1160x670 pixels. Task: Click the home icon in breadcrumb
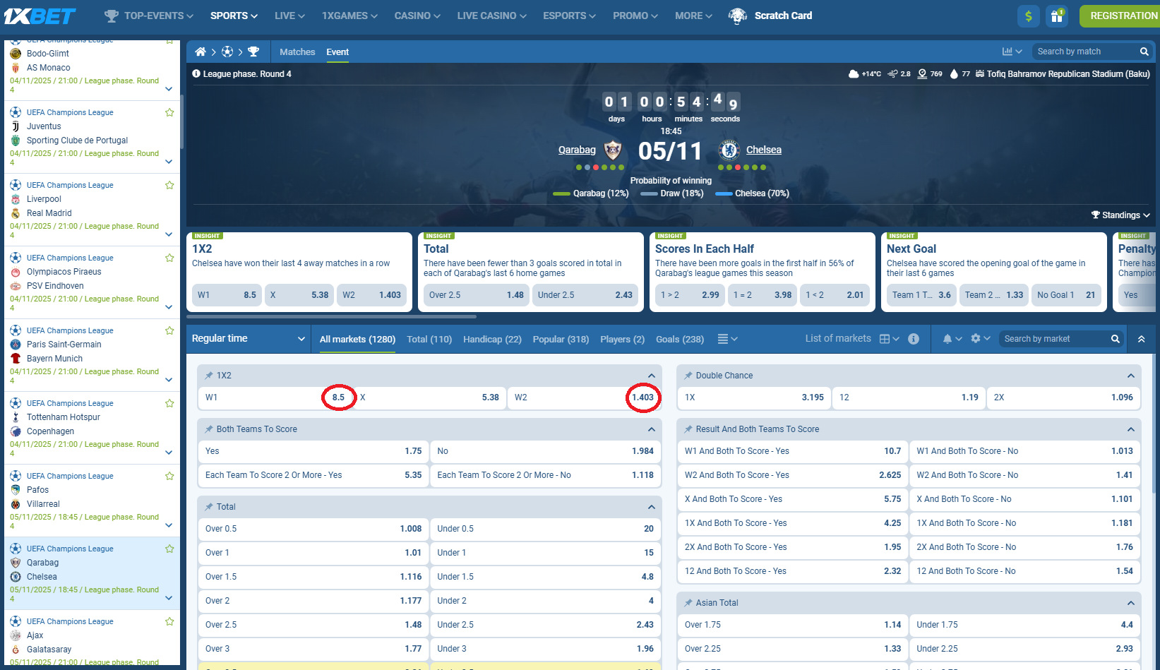pos(201,52)
